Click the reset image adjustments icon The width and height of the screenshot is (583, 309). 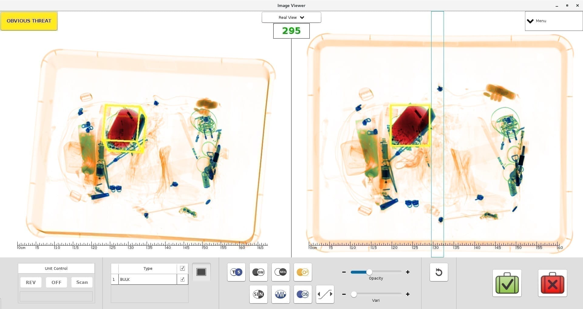[x=438, y=272]
